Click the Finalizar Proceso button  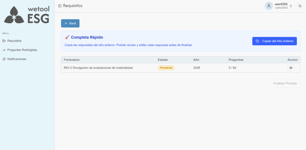pos(284,83)
